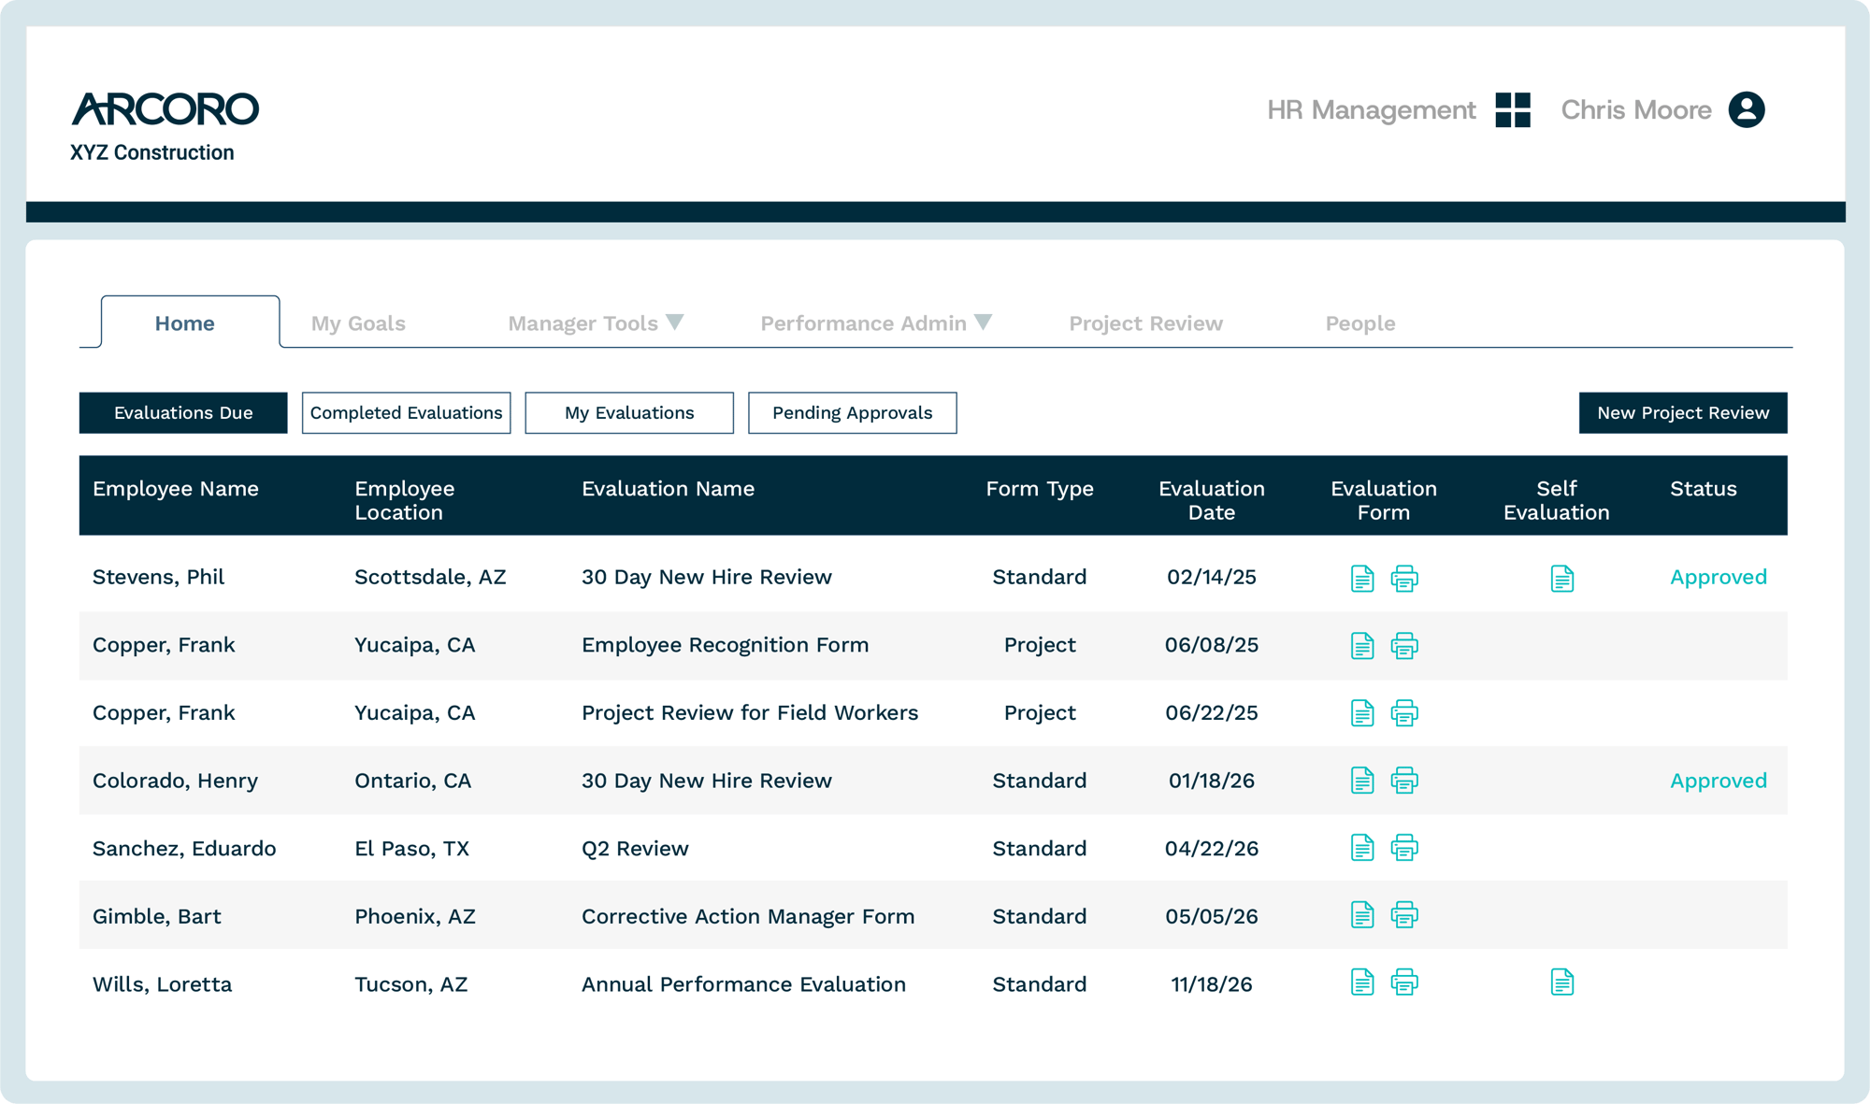Select employee name Stevens, Phil
This screenshot has height=1104, width=1870.
159,577
